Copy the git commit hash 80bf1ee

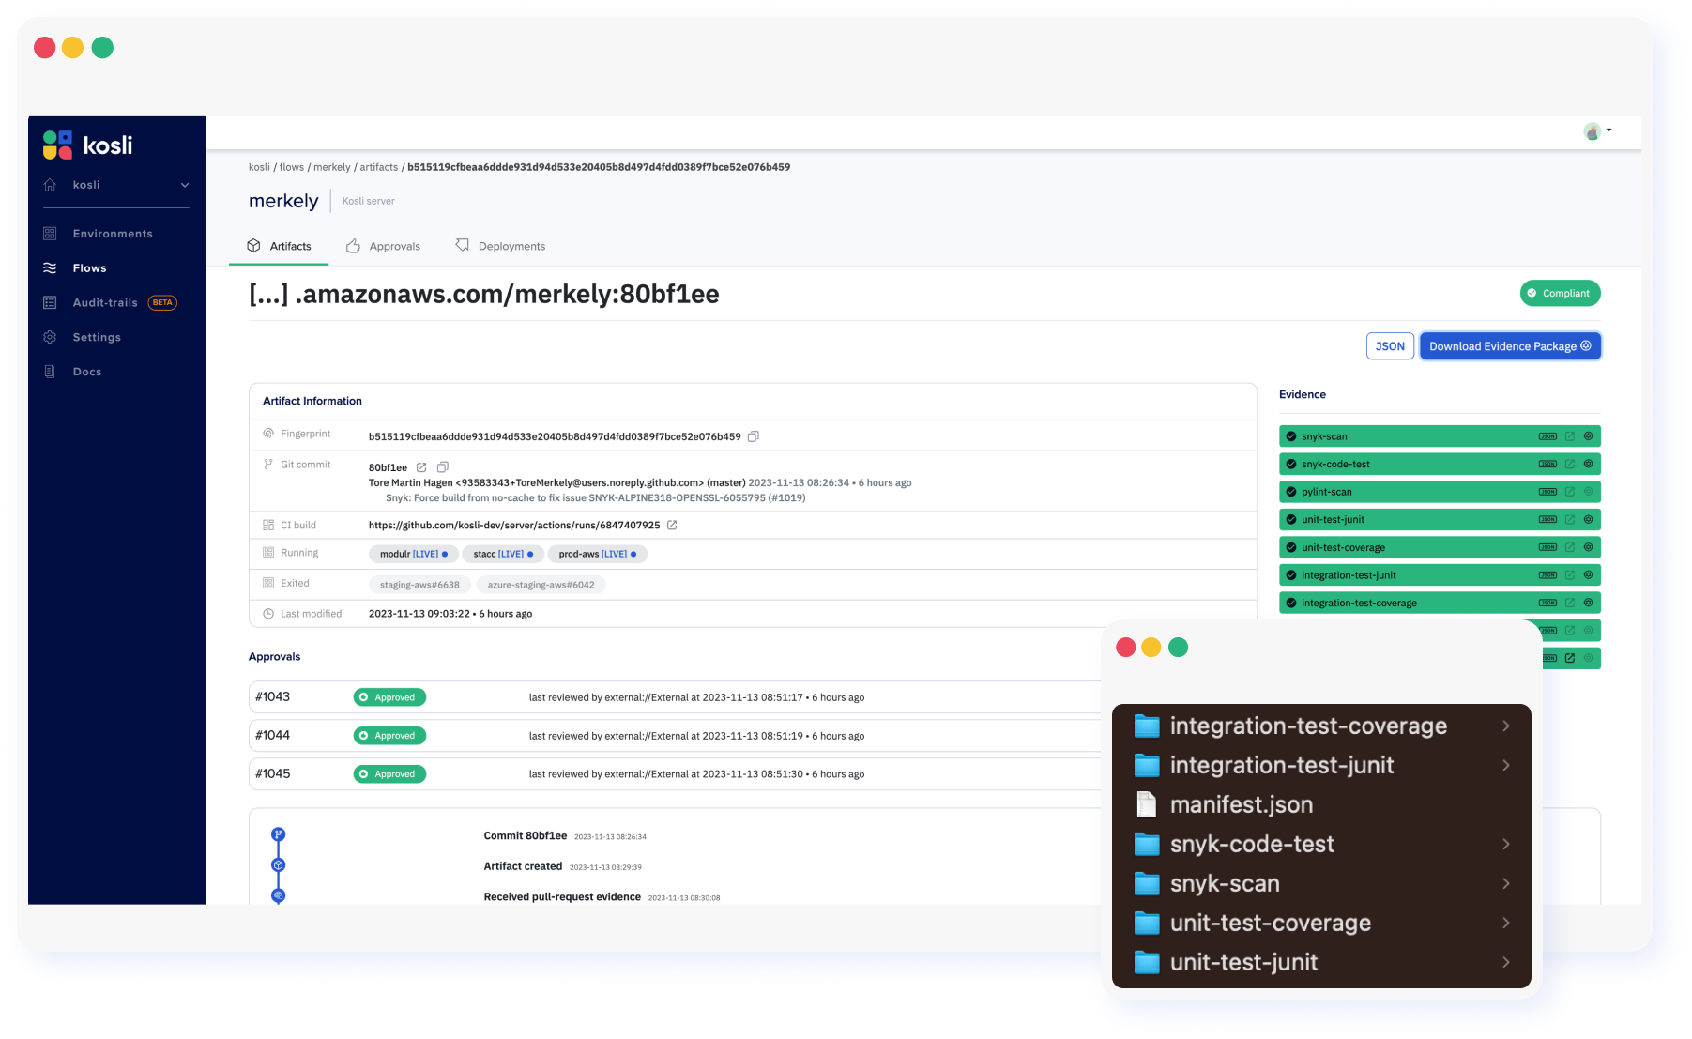pos(443,467)
